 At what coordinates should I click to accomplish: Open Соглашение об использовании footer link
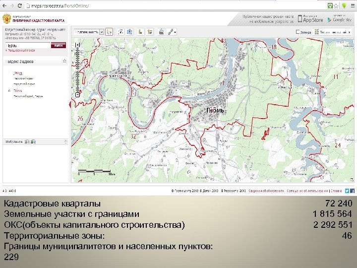(307, 191)
